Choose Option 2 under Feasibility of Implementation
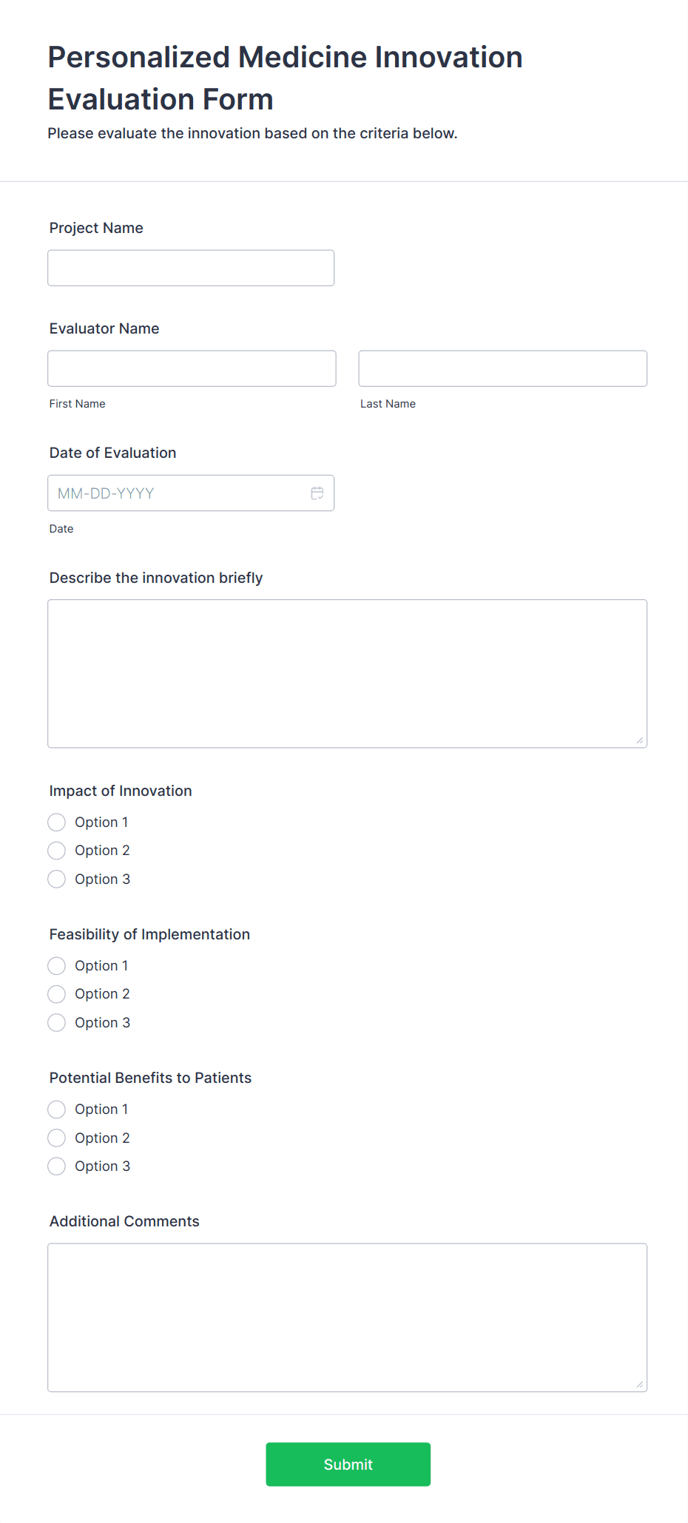The image size is (688, 1523). [x=57, y=994]
